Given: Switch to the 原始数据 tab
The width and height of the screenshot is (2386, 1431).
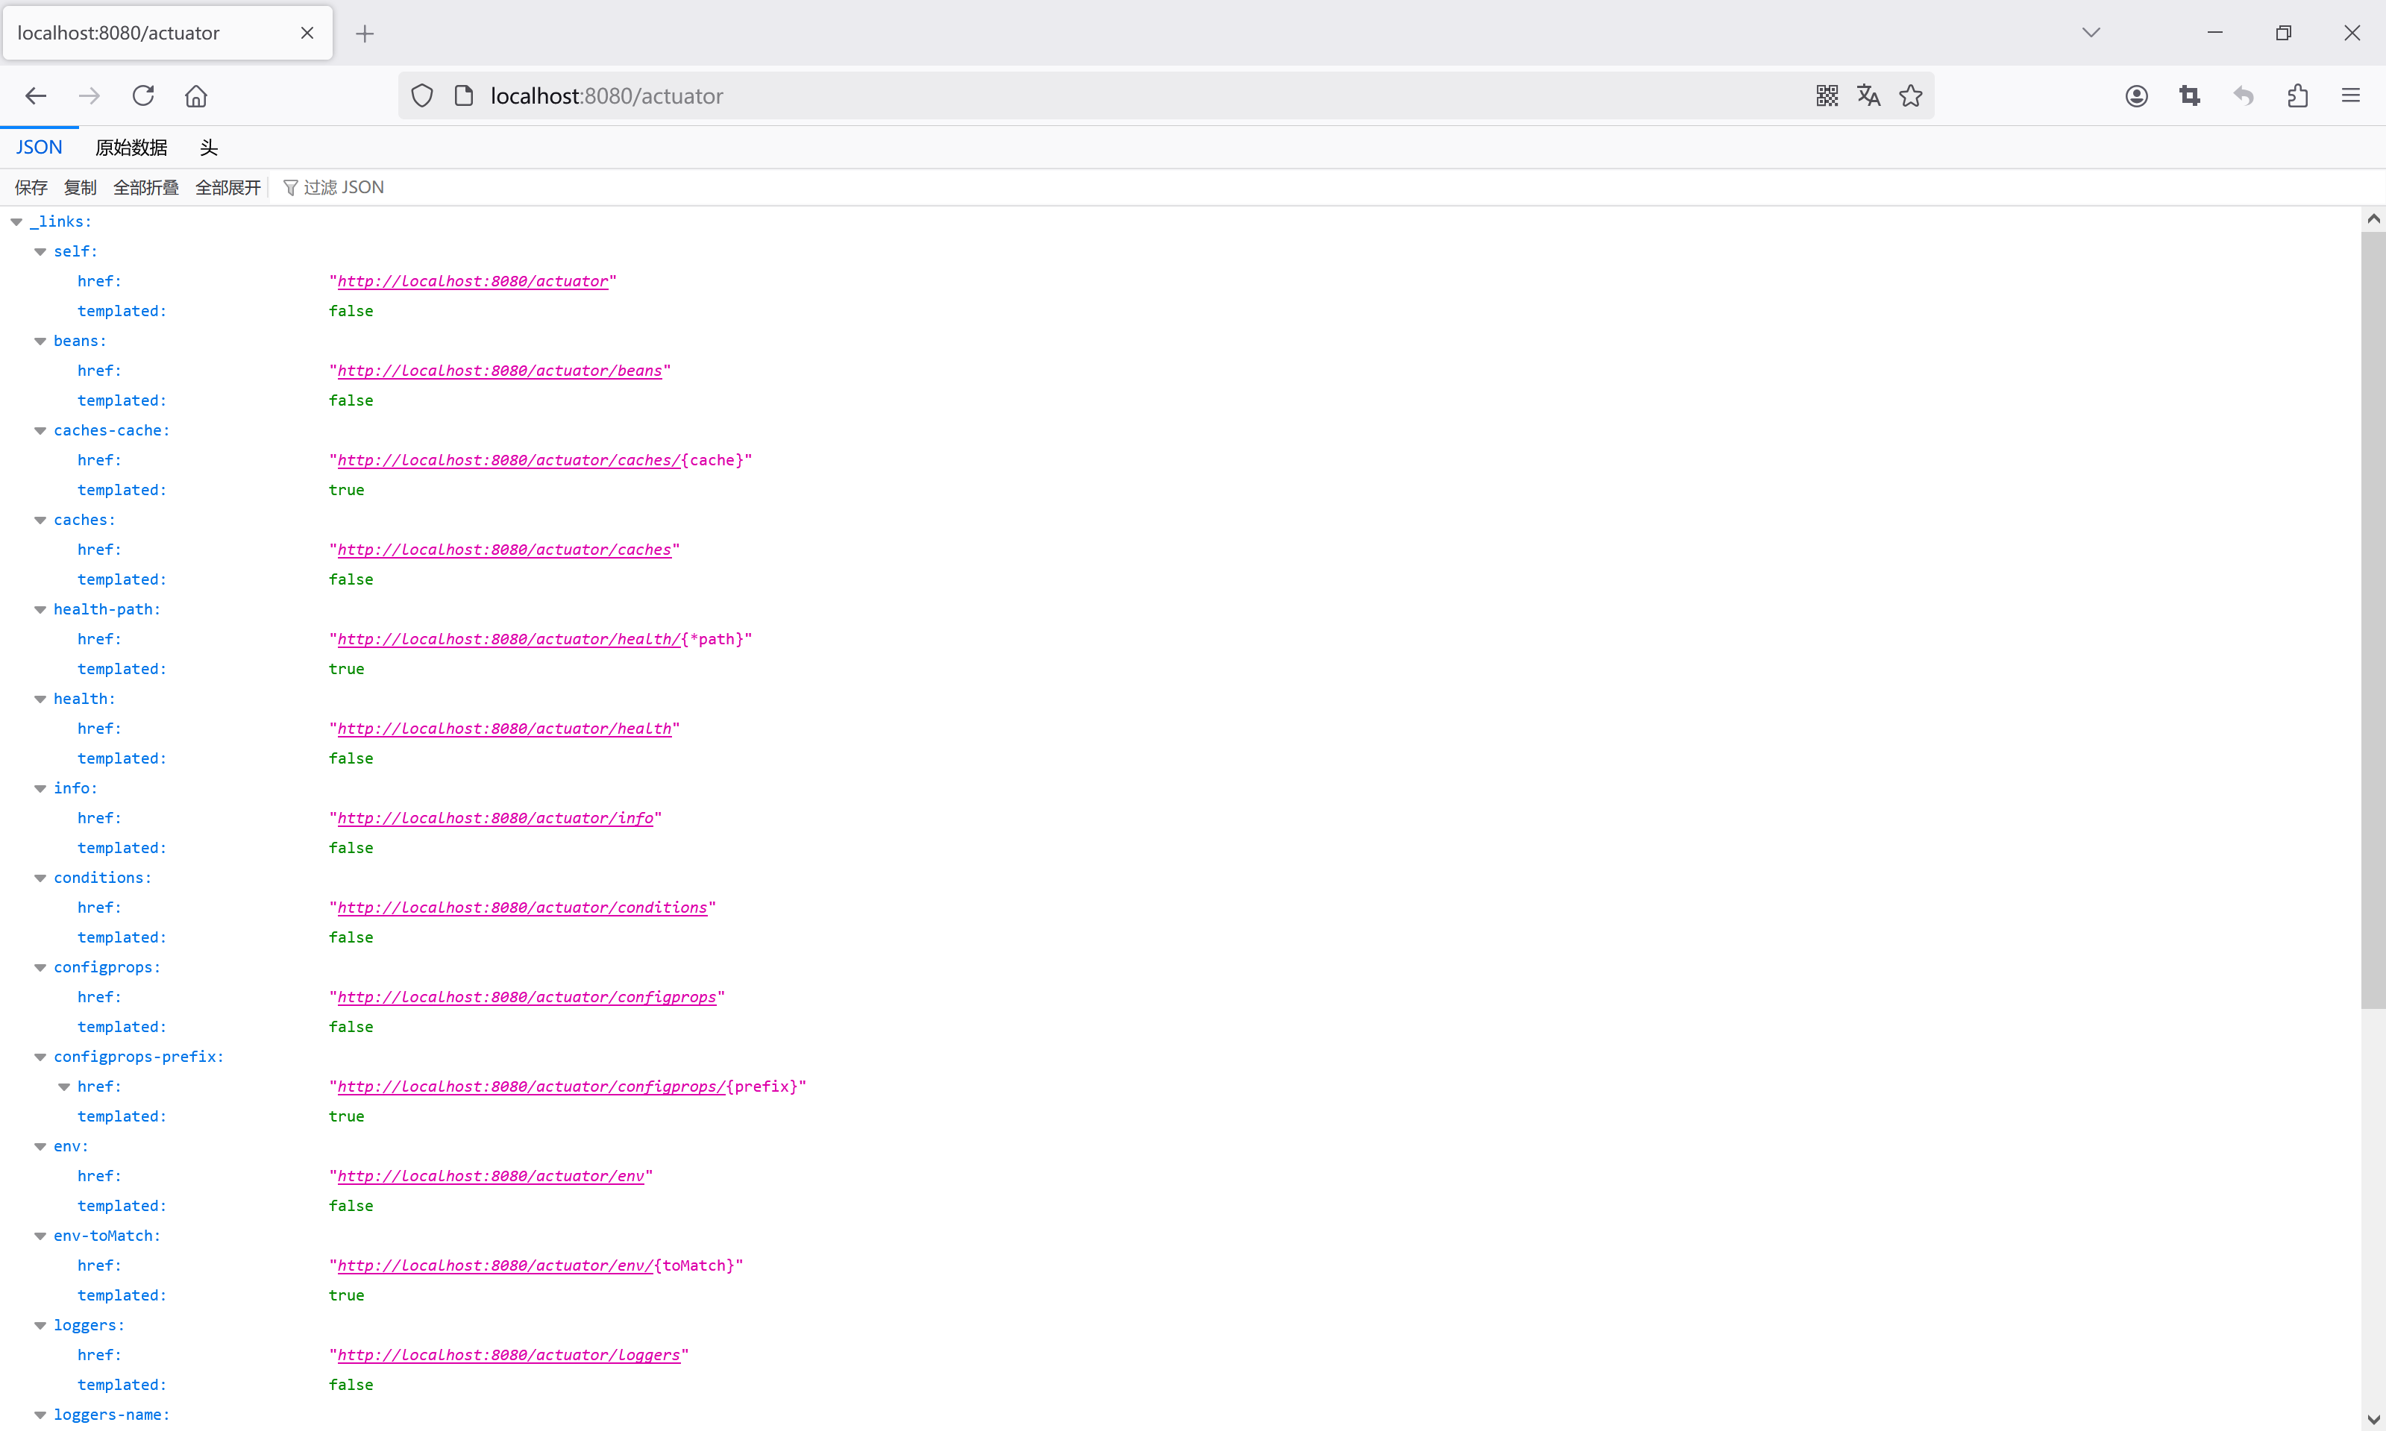Looking at the screenshot, I should [131, 147].
